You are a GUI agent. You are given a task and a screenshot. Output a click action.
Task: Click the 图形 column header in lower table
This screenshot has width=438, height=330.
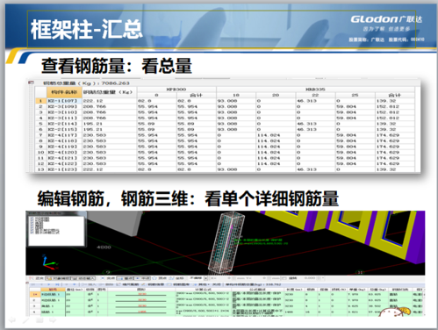(x=141, y=290)
